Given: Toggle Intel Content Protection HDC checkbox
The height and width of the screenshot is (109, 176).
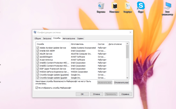Looking at the screenshot, I should (38, 66).
